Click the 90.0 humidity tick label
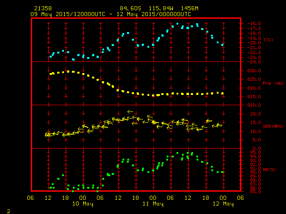This screenshot has height=214, width=286. (255, 172)
